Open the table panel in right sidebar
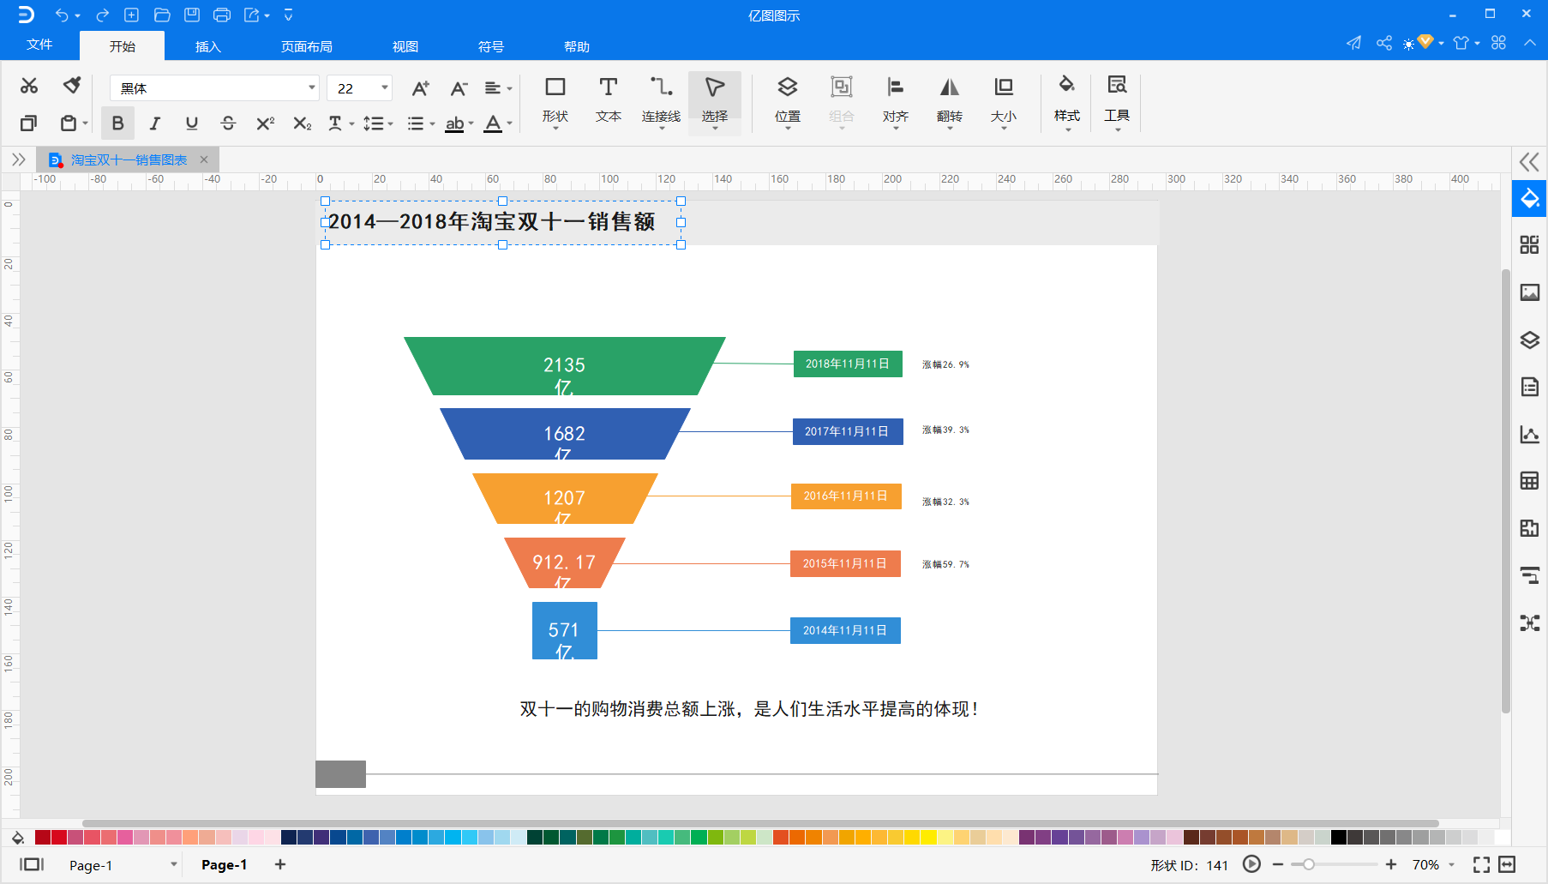The width and height of the screenshot is (1548, 884). pos(1530,480)
